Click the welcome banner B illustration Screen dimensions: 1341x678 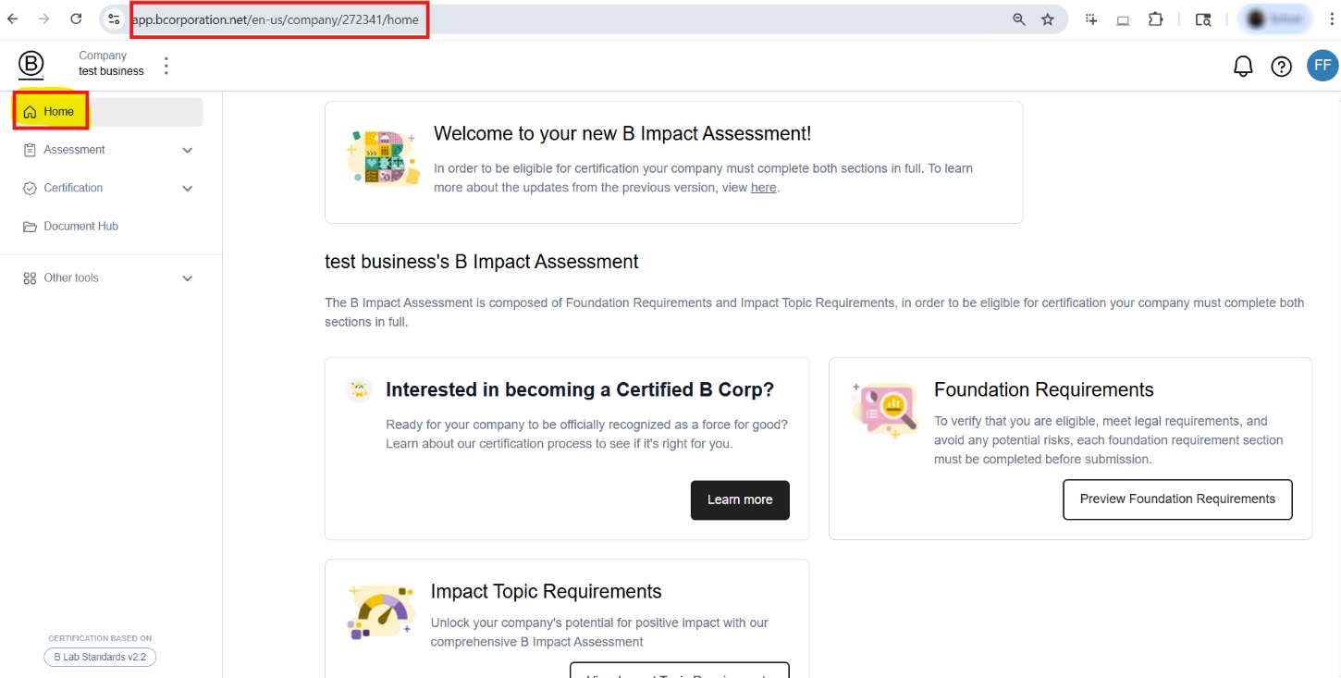[x=381, y=158]
